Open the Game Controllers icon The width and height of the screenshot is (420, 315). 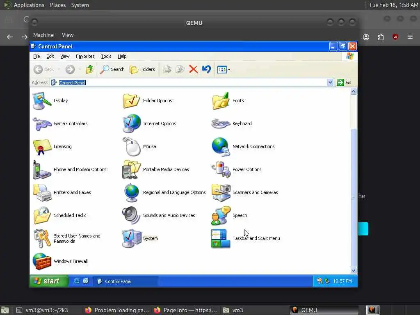pos(42,124)
